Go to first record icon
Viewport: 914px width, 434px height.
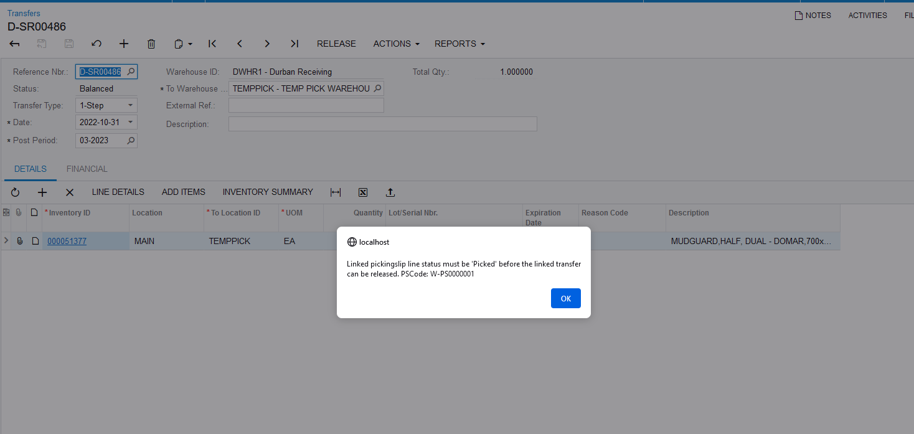click(x=212, y=44)
